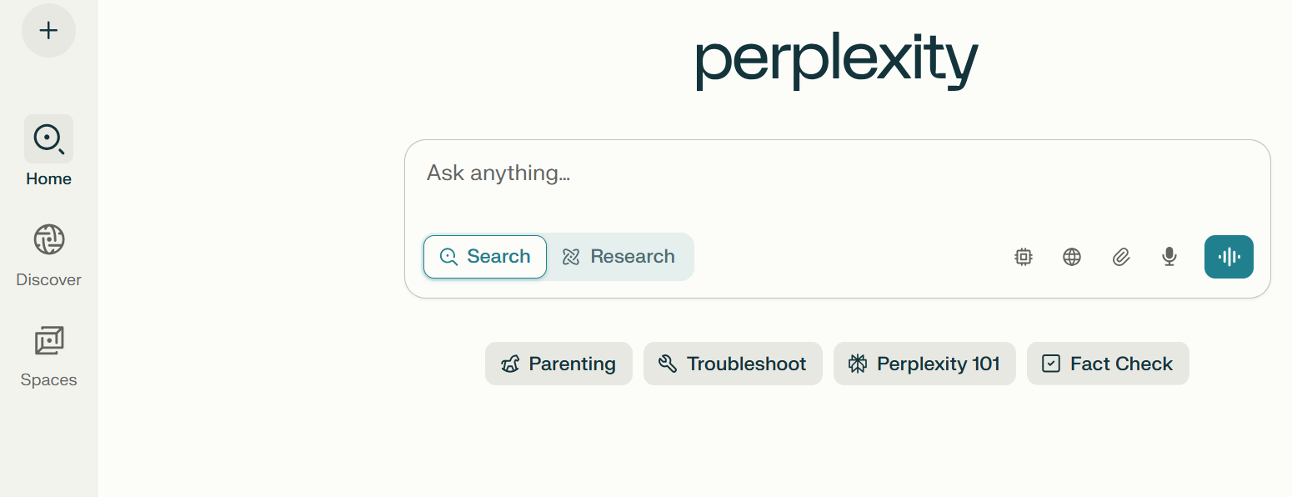Start voice mode with the teal waveform button
The height and width of the screenshot is (497, 1292).
tap(1229, 257)
